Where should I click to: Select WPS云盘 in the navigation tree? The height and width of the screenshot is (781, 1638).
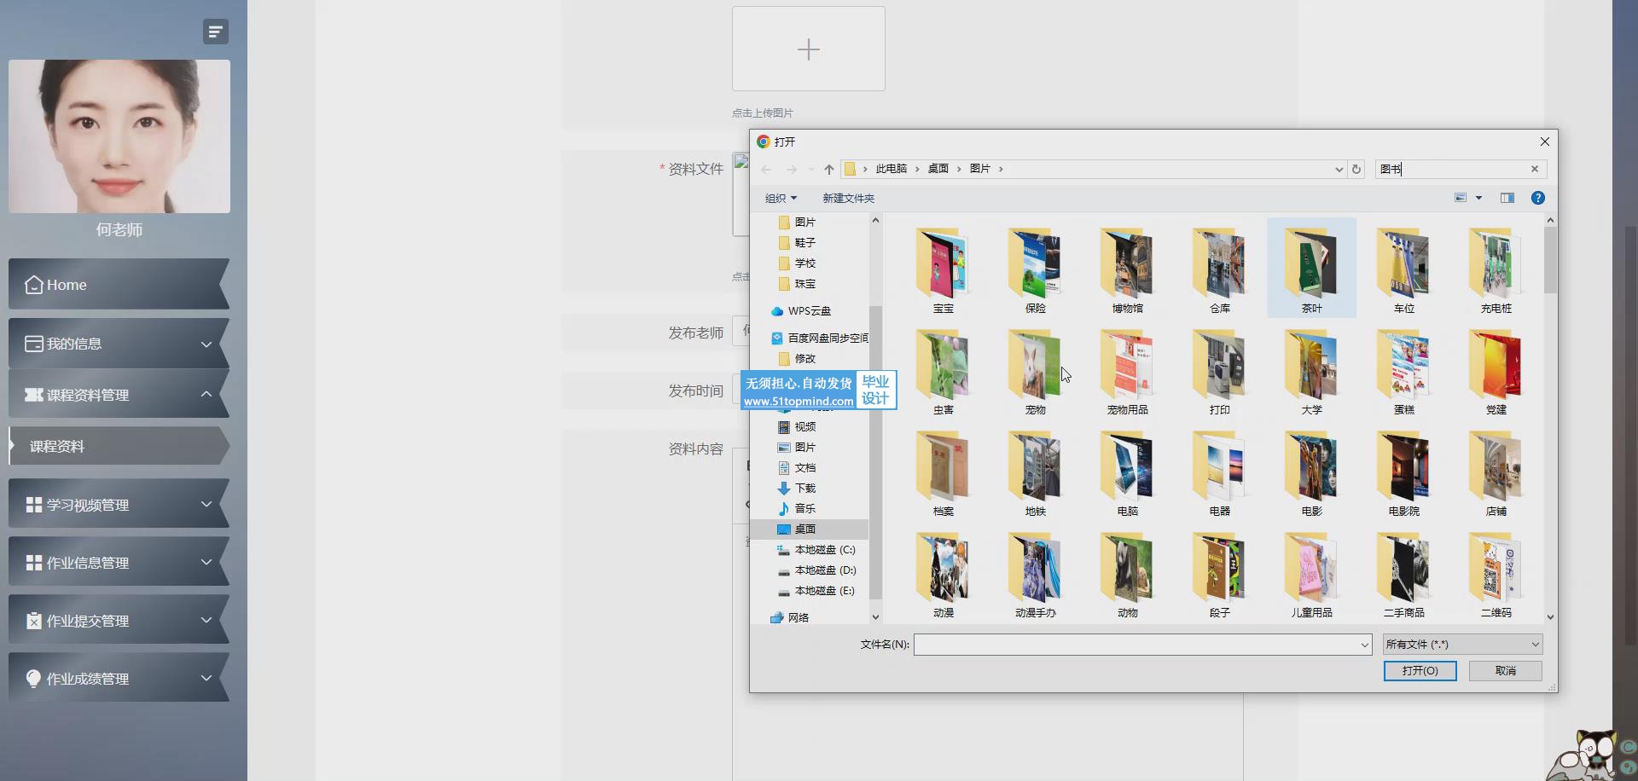tap(809, 310)
